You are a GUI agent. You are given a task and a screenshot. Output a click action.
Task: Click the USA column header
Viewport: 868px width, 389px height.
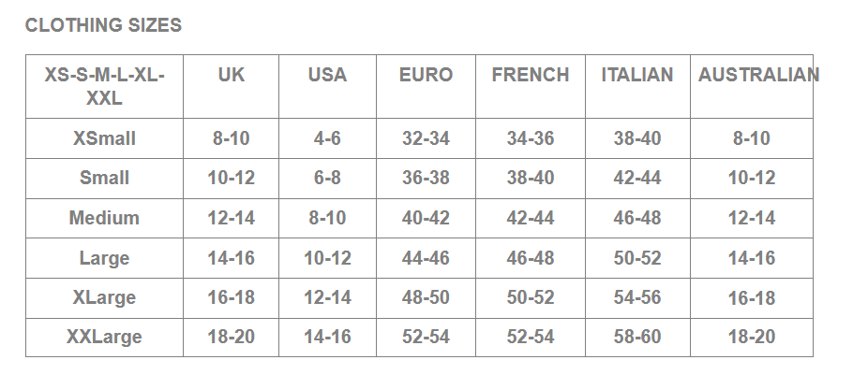point(327,75)
